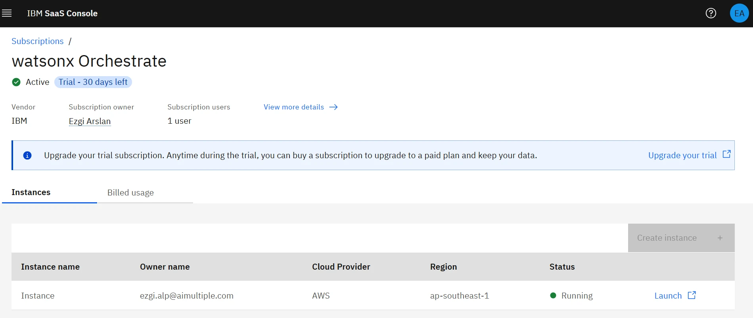Click the AWS cloud provider cell
Viewport: 753px width, 318px height.
pyautogui.click(x=321, y=296)
